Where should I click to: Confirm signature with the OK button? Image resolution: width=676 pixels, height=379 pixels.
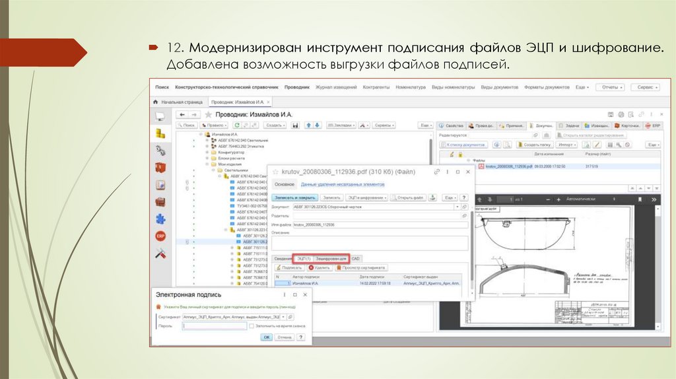pyautogui.click(x=266, y=337)
